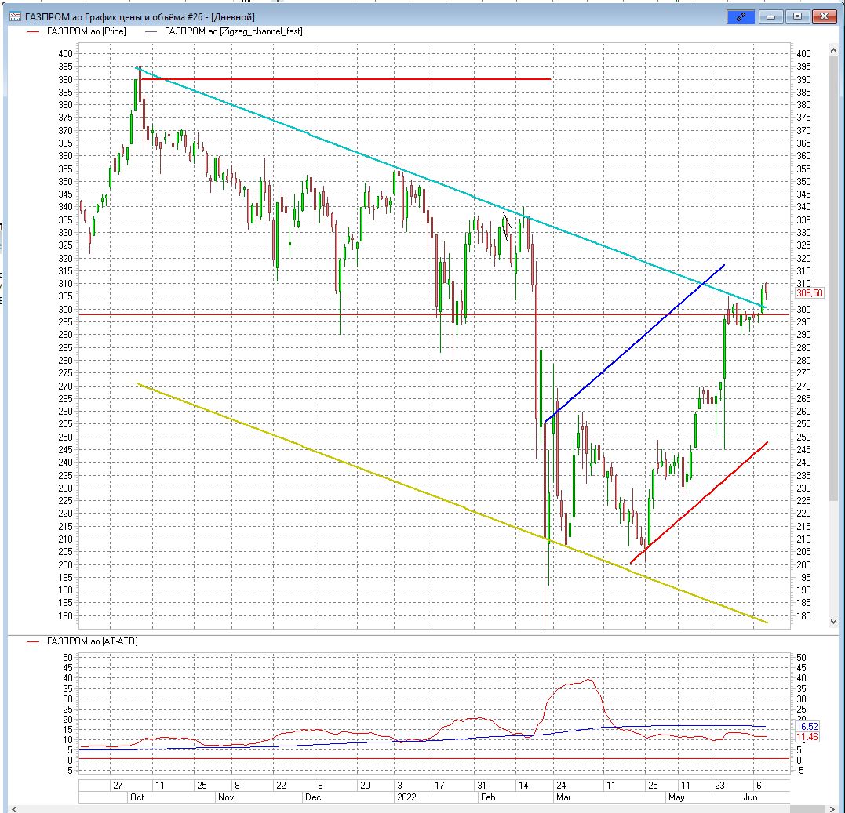Image resolution: width=845 pixels, height=813 pixels.
Task: Minimize the ГАЗПРОМ chart window
Action: click(772, 16)
